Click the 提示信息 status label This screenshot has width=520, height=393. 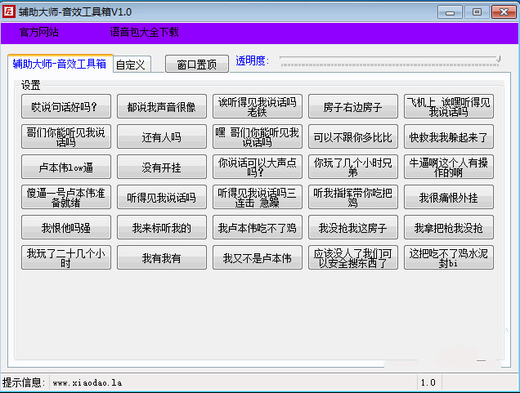coord(24,382)
